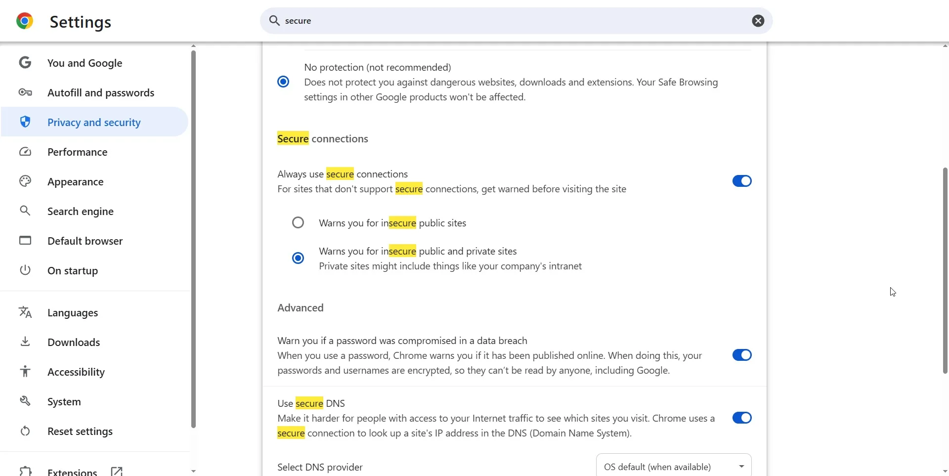This screenshot has width=949, height=476.
Task: Select the Appearance palette icon
Action: (25, 181)
